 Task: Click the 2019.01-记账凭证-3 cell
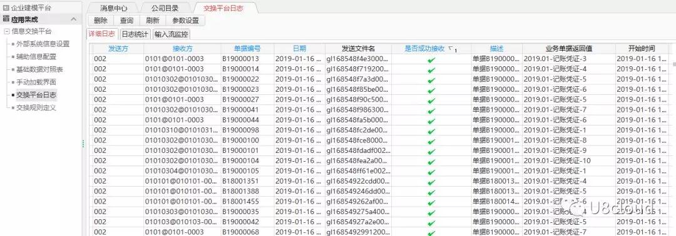point(569,59)
